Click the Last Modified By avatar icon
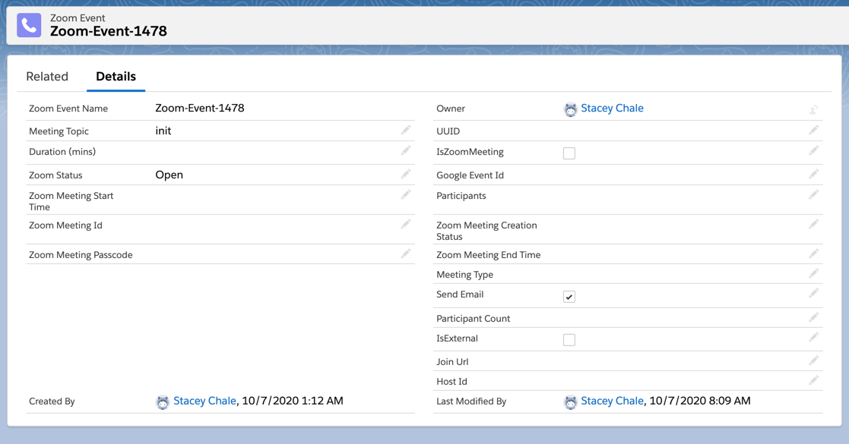 click(x=570, y=401)
